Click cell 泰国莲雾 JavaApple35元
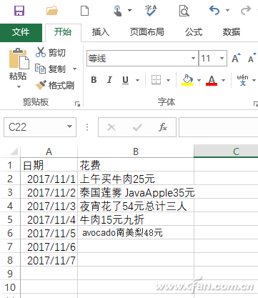 click(136, 192)
